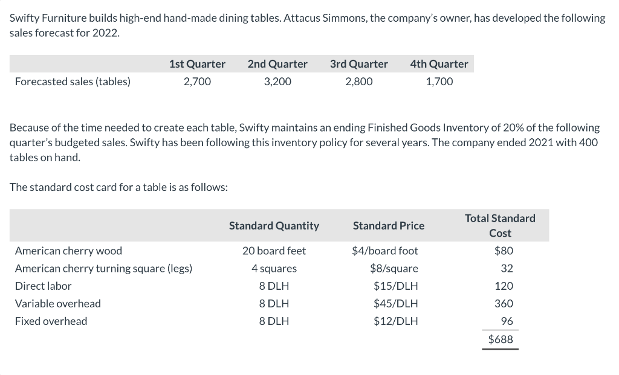Click the 3,200 sales figure
This screenshot has height=375, width=619.
coord(277,82)
